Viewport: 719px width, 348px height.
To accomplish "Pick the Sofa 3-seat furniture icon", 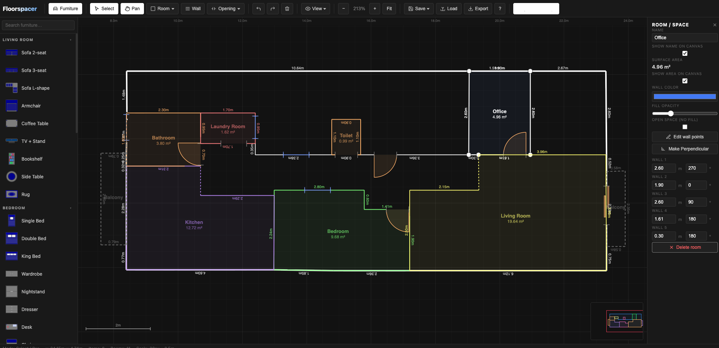I will (12, 71).
